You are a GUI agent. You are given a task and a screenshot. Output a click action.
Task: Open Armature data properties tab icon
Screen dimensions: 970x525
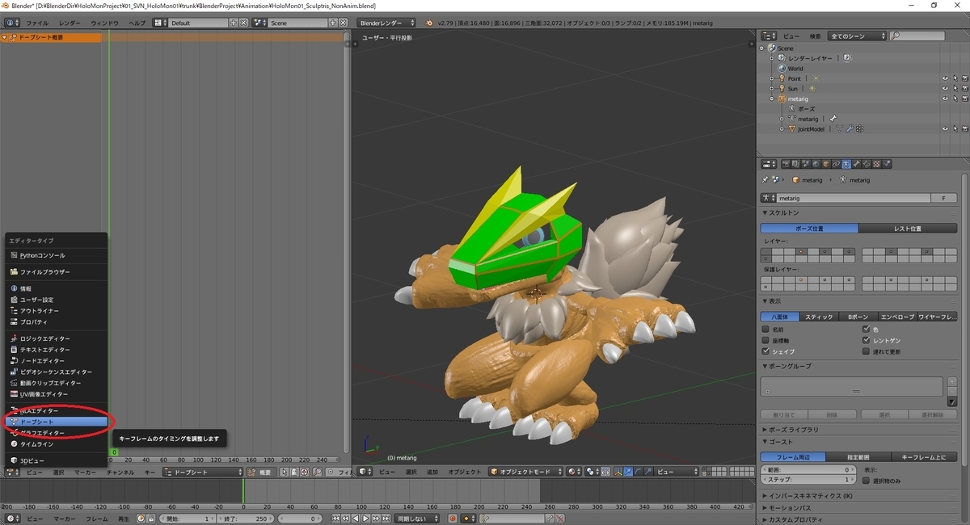(846, 164)
